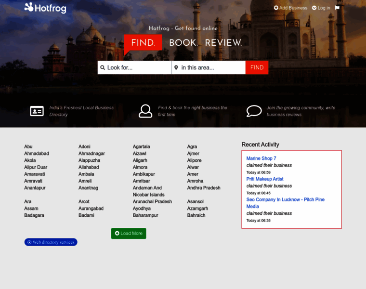Screen dimensions: 366x289
Task: Select the BOOK tab
Action: pyautogui.click(x=183, y=43)
